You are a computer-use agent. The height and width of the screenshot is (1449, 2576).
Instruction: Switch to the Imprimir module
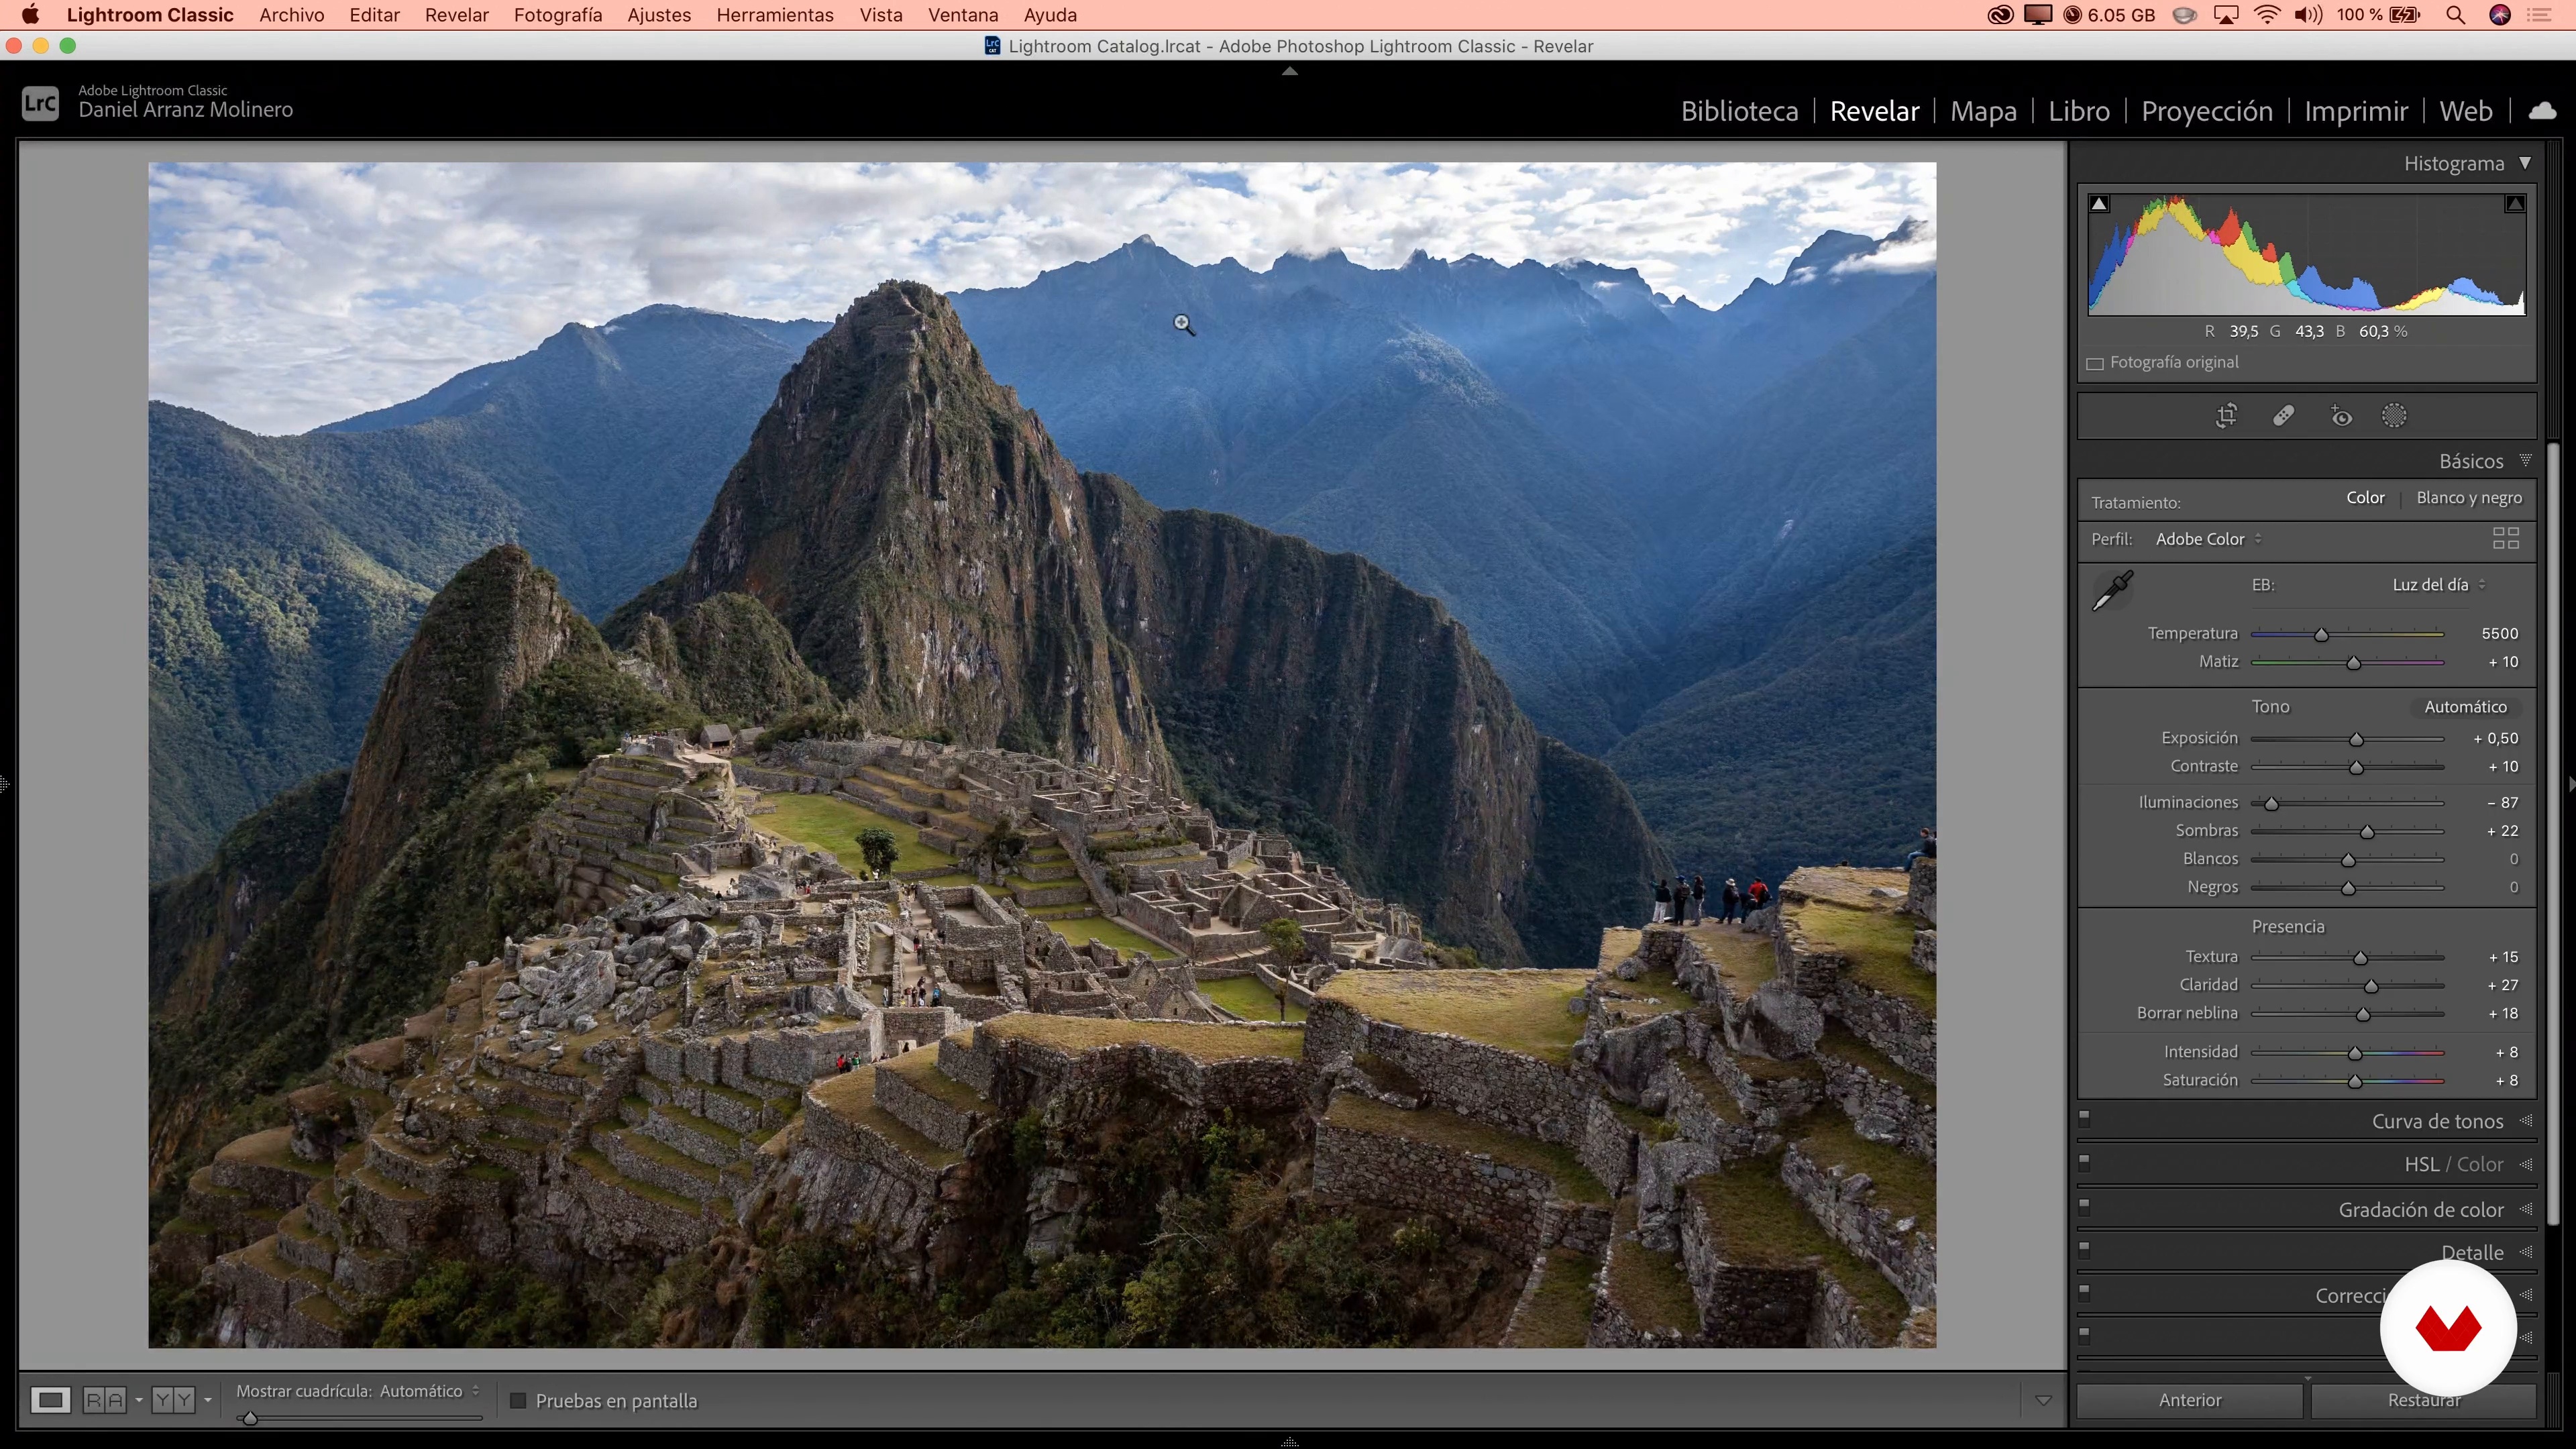(x=2355, y=111)
